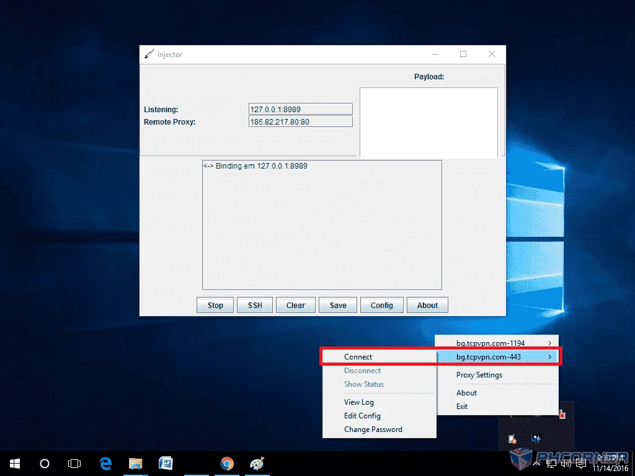Open the Config button in Injector

point(382,305)
